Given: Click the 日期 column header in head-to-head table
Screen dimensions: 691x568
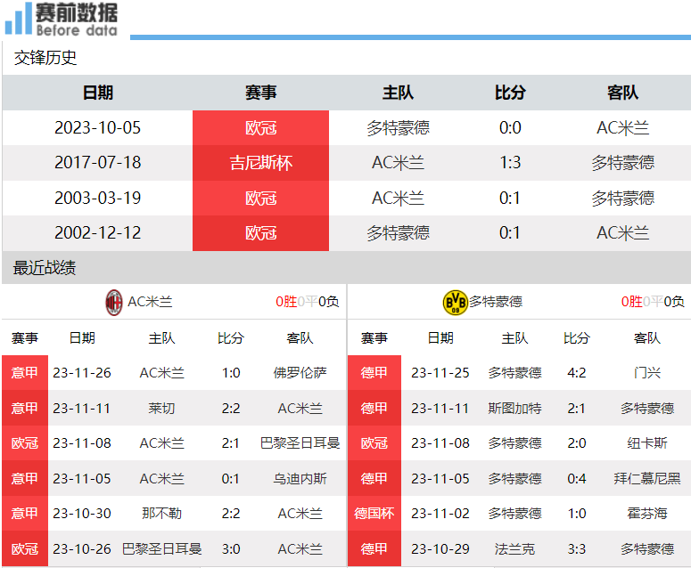Looking at the screenshot, I should coord(98,93).
